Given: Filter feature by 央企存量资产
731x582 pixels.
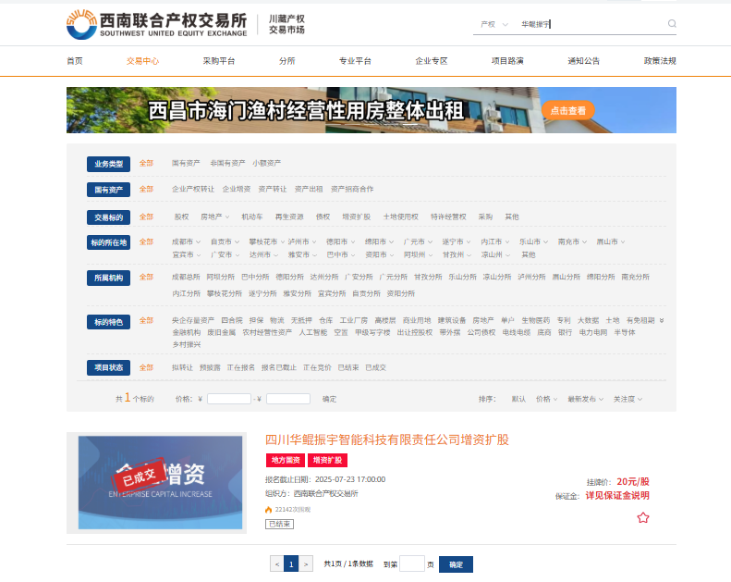Looking at the screenshot, I should coord(193,321).
